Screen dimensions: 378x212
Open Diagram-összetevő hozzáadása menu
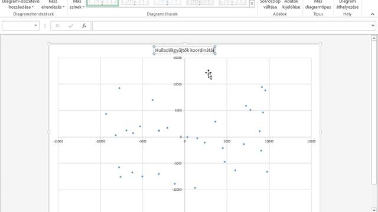(x=21, y=4)
